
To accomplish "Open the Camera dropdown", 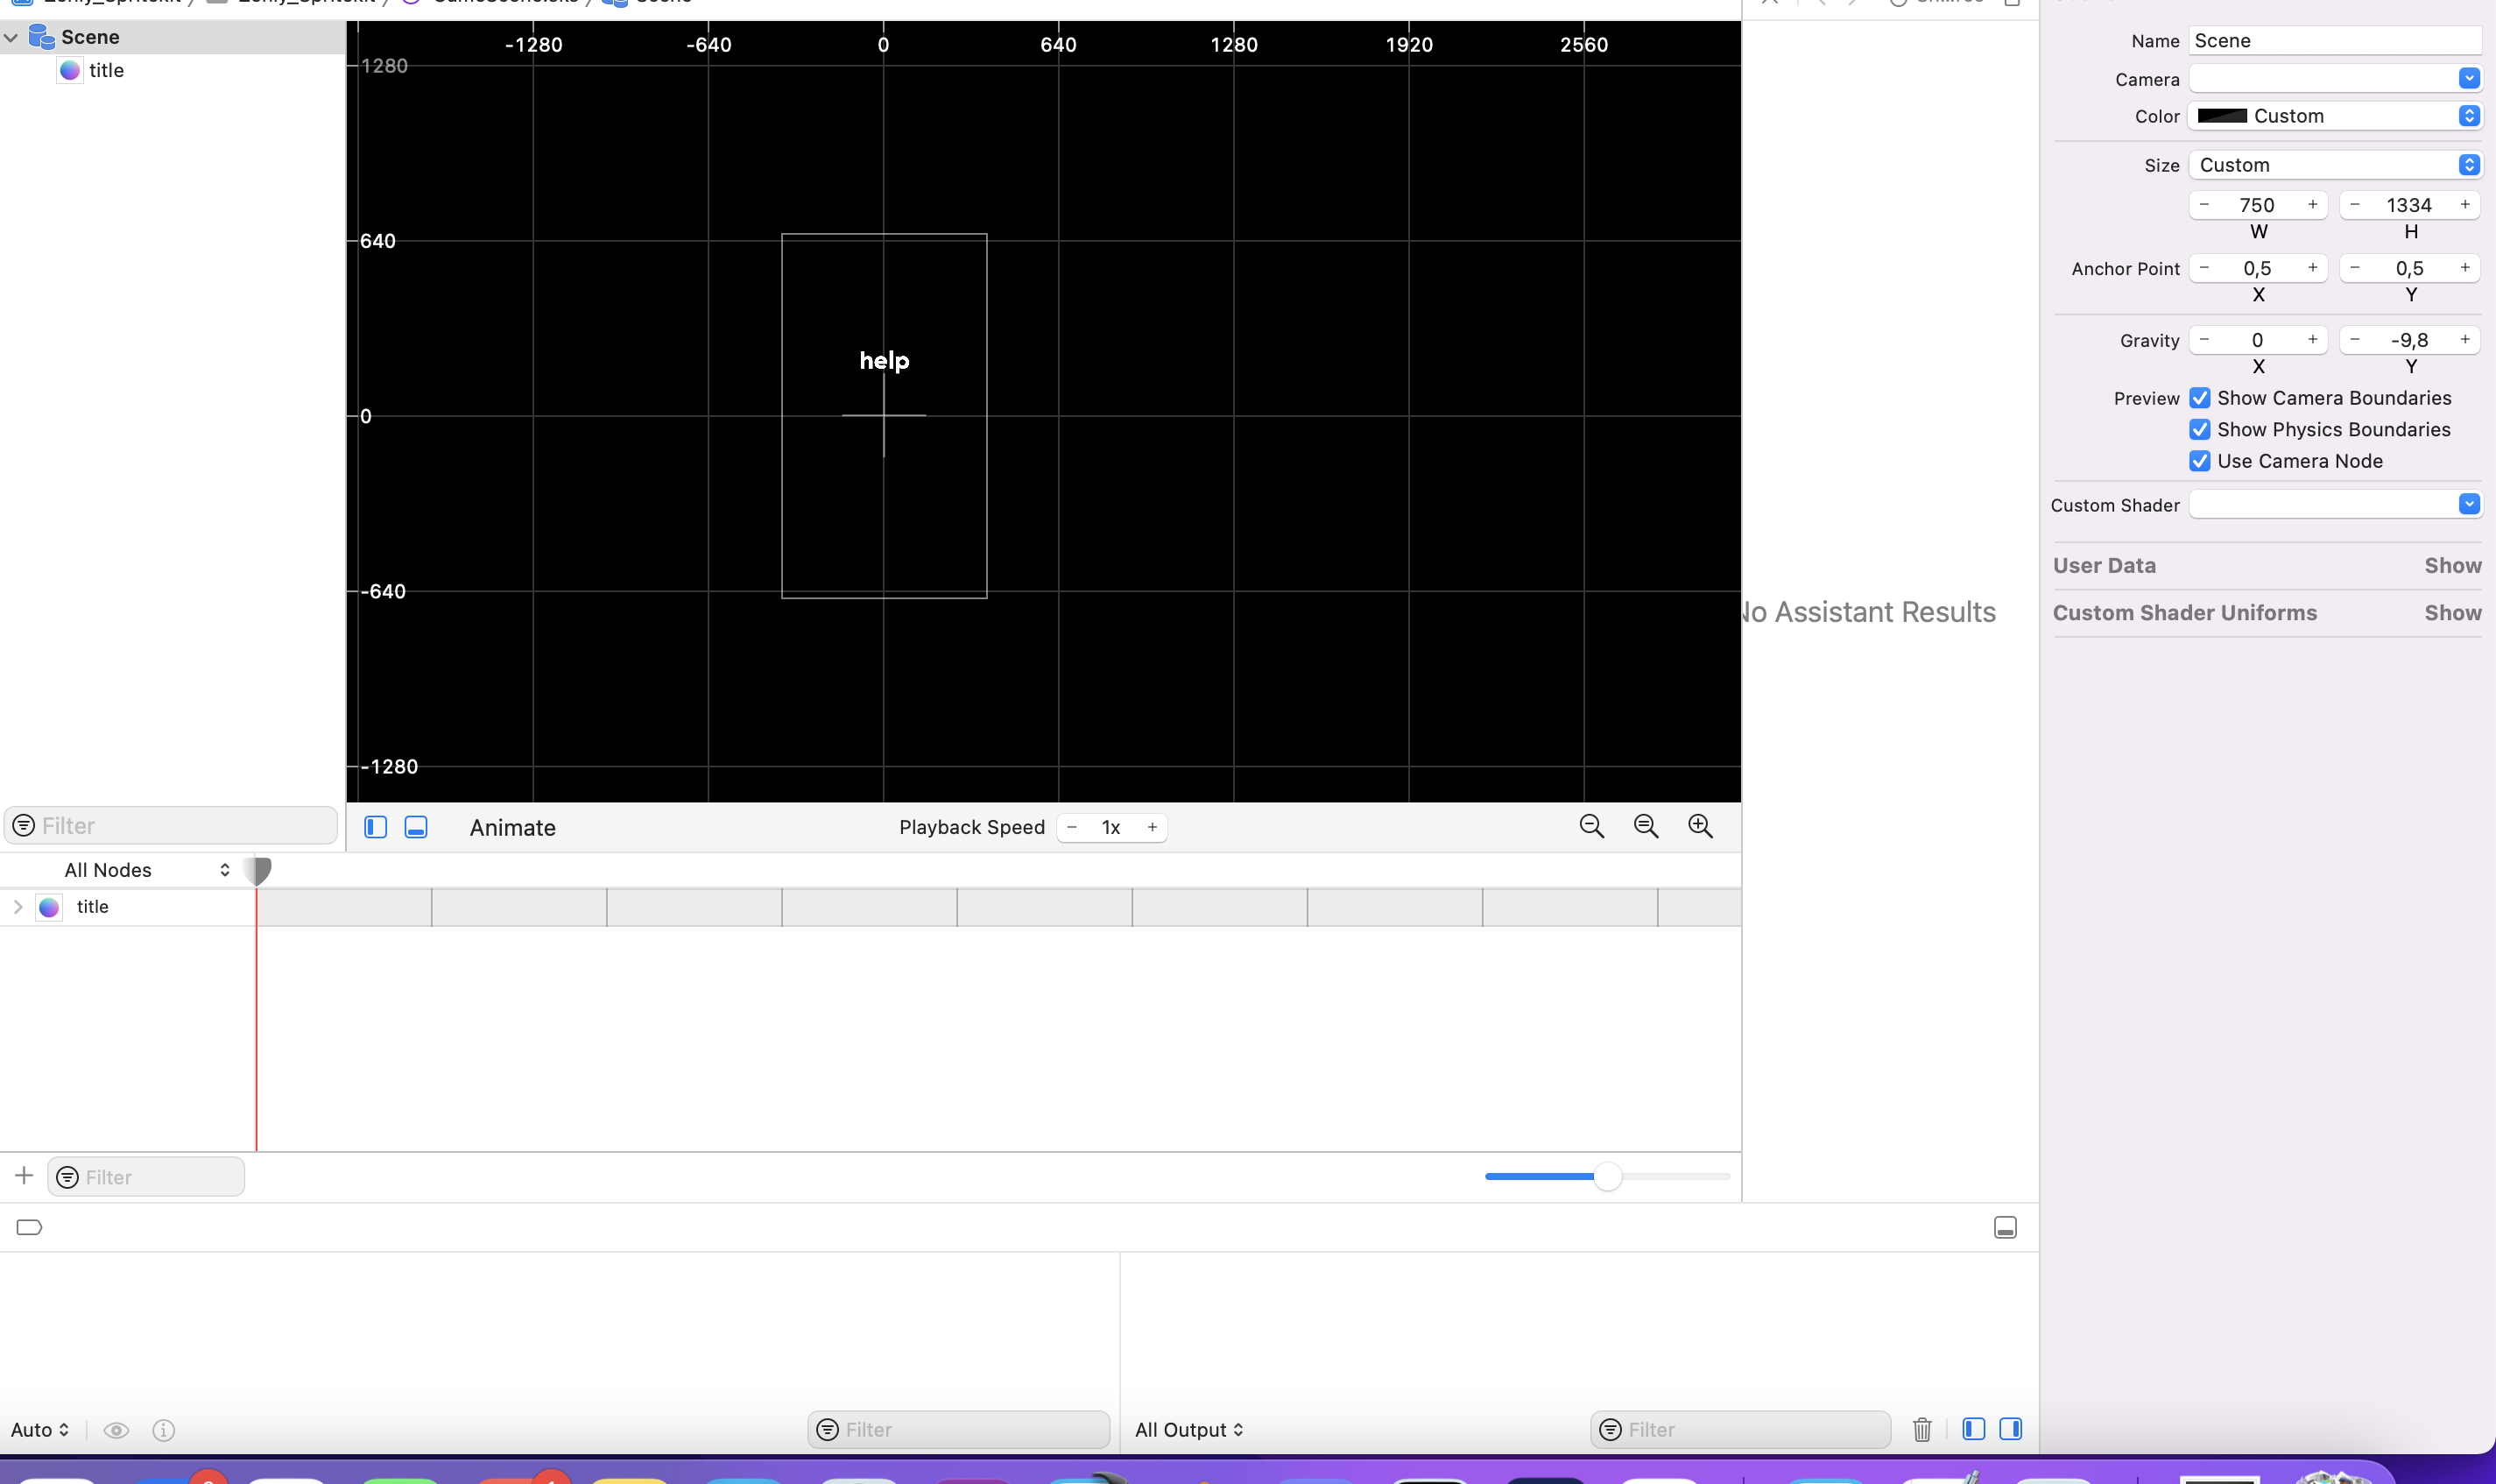I will coord(2468,78).
